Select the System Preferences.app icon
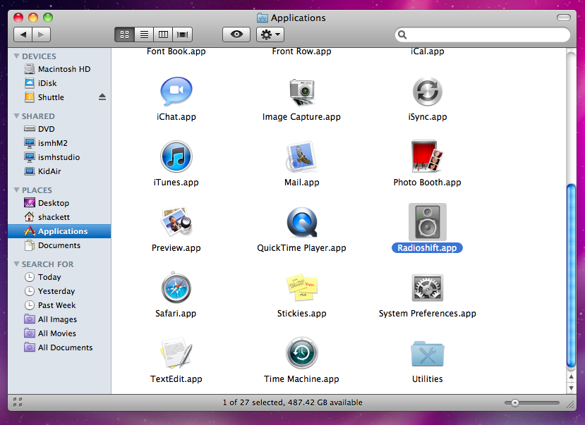Viewport: 585px width, 425px height. coord(427,288)
